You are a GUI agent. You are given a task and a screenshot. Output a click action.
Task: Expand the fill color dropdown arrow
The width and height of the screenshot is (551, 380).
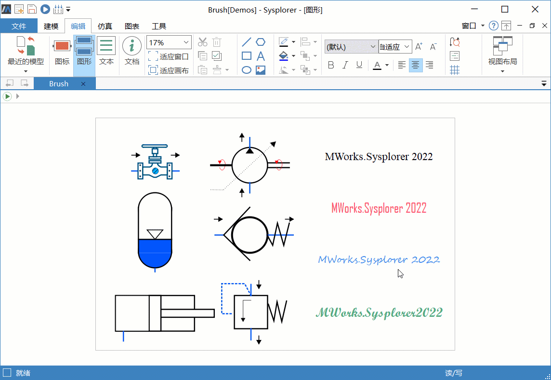[x=293, y=56]
